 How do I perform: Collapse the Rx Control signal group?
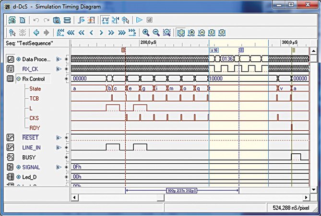[19, 79]
